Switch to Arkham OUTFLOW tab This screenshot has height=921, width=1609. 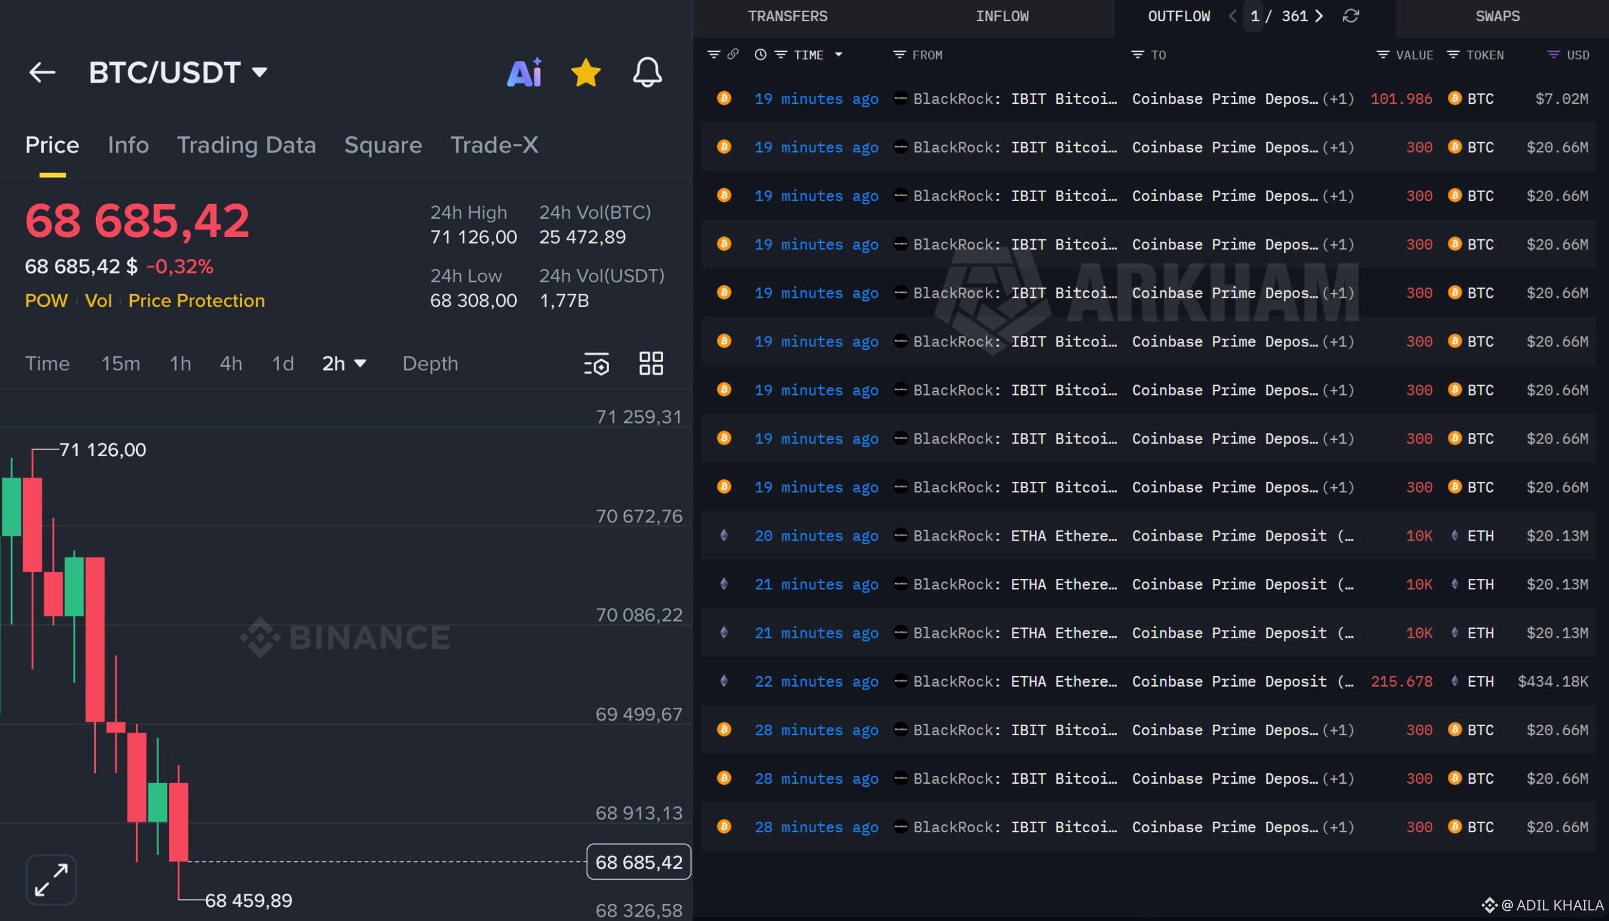point(1179,16)
